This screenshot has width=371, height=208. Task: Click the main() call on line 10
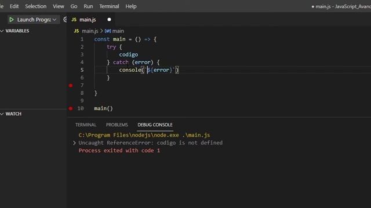[x=103, y=109]
